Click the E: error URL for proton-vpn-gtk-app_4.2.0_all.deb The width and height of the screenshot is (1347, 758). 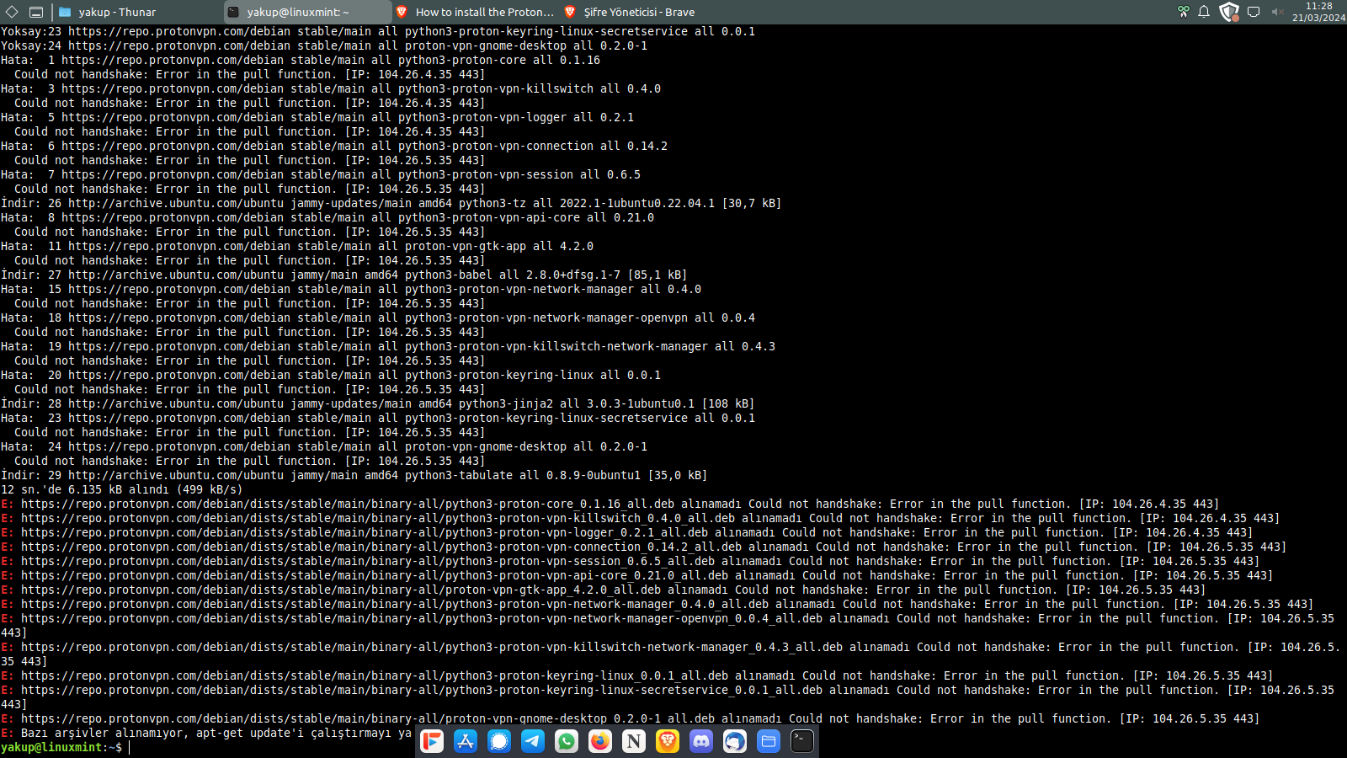[x=341, y=590]
